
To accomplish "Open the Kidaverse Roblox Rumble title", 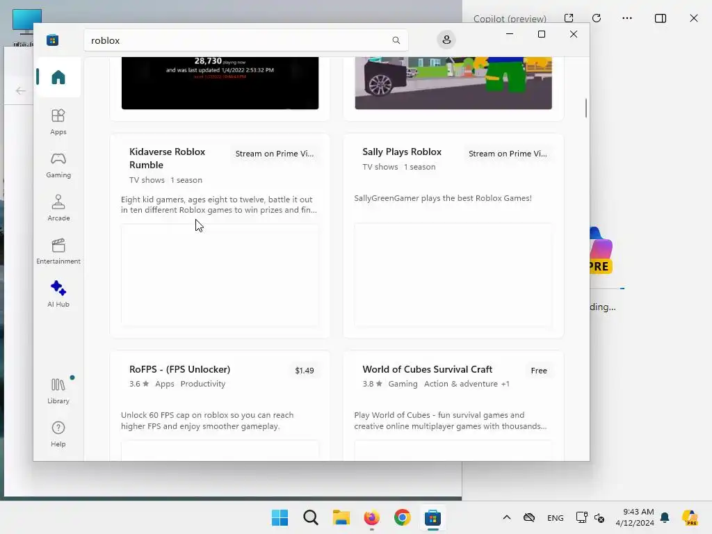I will pos(167,158).
